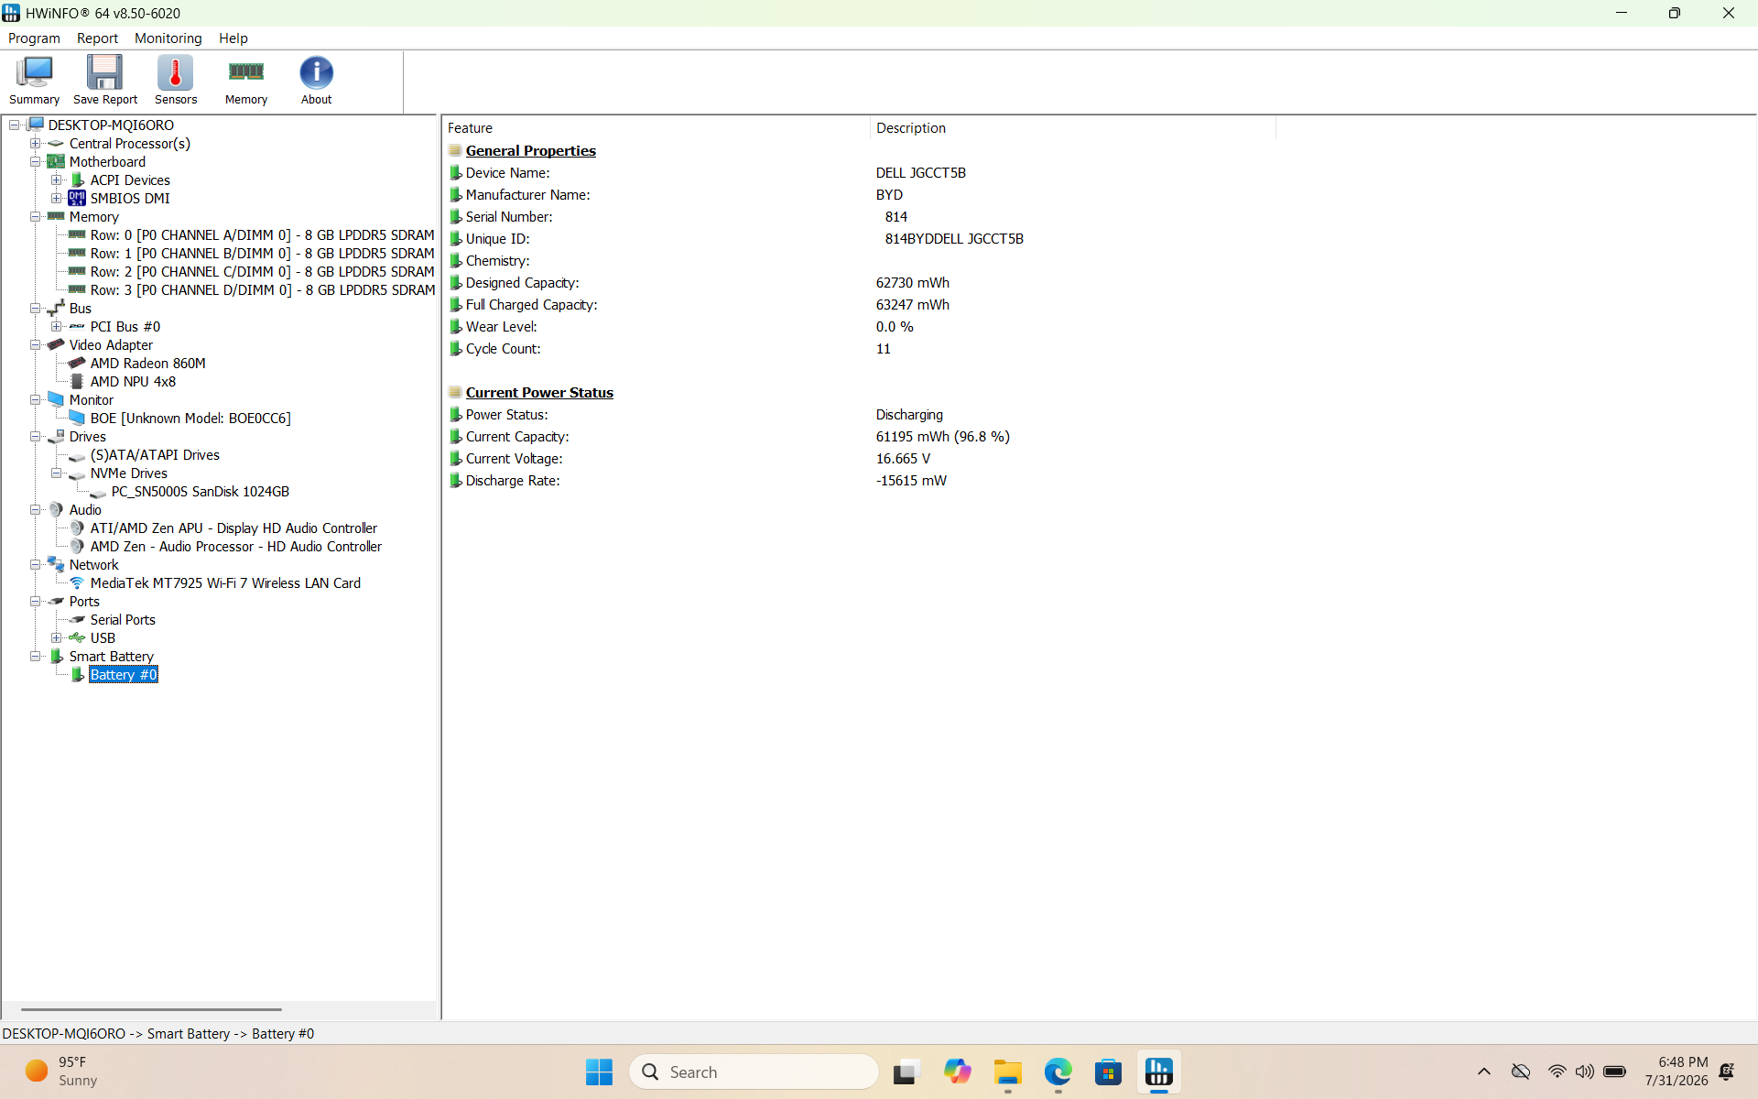Viewport: 1758px width, 1099px height.
Task: Expand the Central Processor(s) node
Action: click(35, 144)
